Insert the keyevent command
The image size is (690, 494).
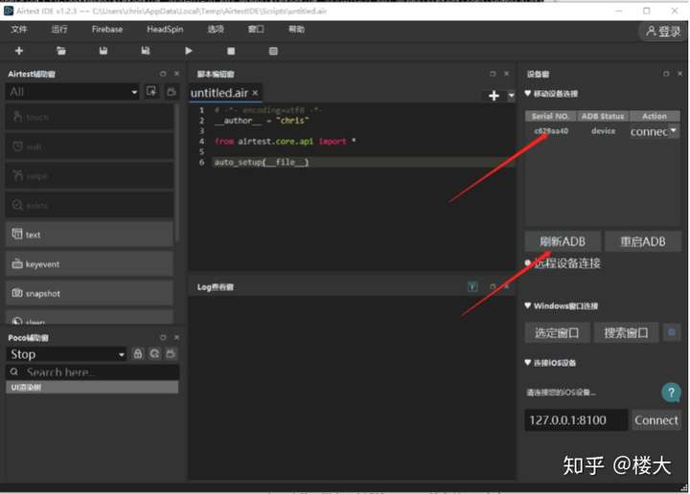[x=89, y=263]
